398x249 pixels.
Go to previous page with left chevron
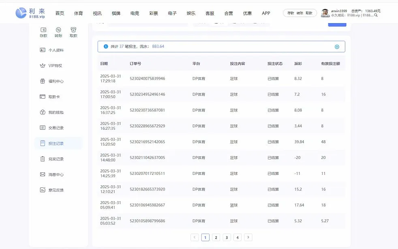(x=195, y=237)
